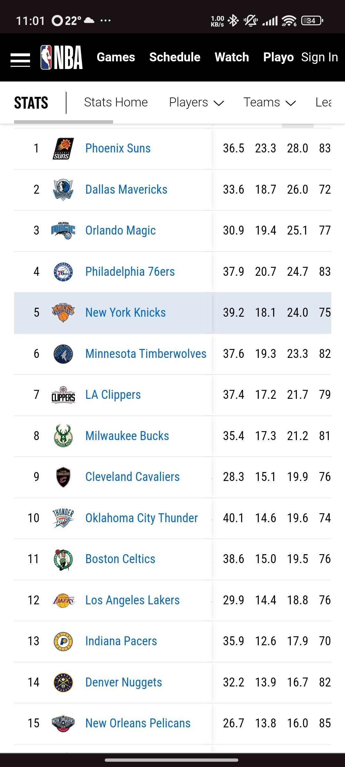The image size is (345, 767).
Task: Open the Stats Home link
Action: [x=116, y=103]
